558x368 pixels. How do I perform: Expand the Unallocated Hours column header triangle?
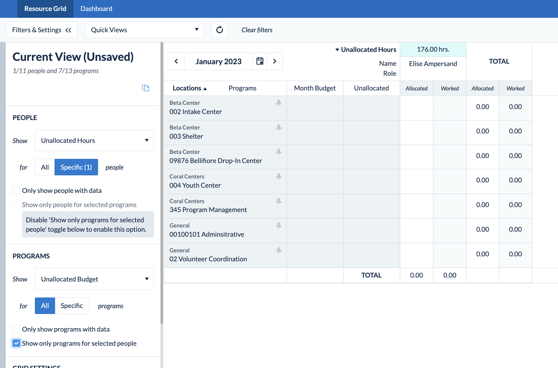(x=337, y=49)
